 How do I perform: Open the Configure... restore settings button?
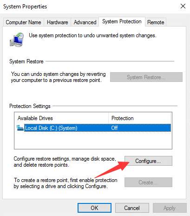[x=148, y=161]
